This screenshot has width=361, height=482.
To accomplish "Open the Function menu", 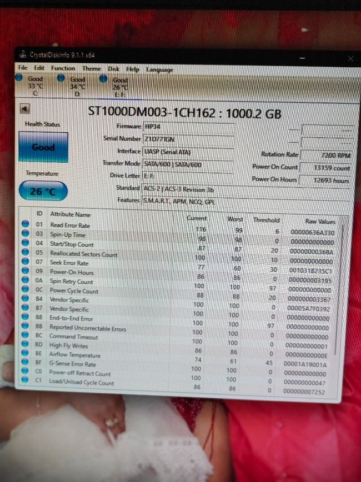I will [x=63, y=68].
